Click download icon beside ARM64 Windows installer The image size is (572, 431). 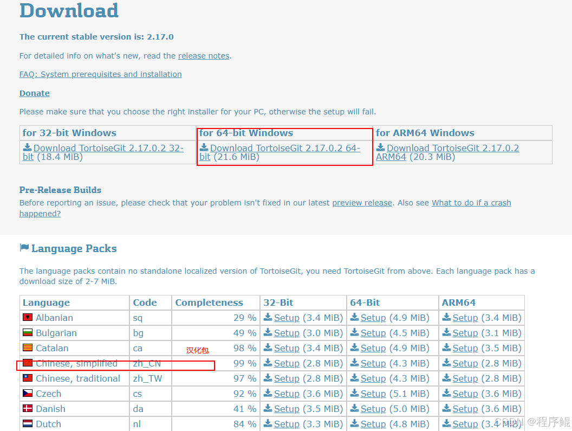pyautogui.click(x=380, y=147)
